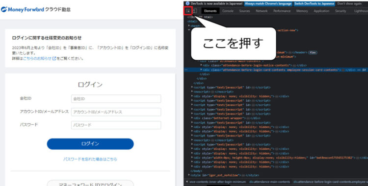Click the blue ログイン button
Viewport: 368px width, 186px height.
[x=90, y=144]
